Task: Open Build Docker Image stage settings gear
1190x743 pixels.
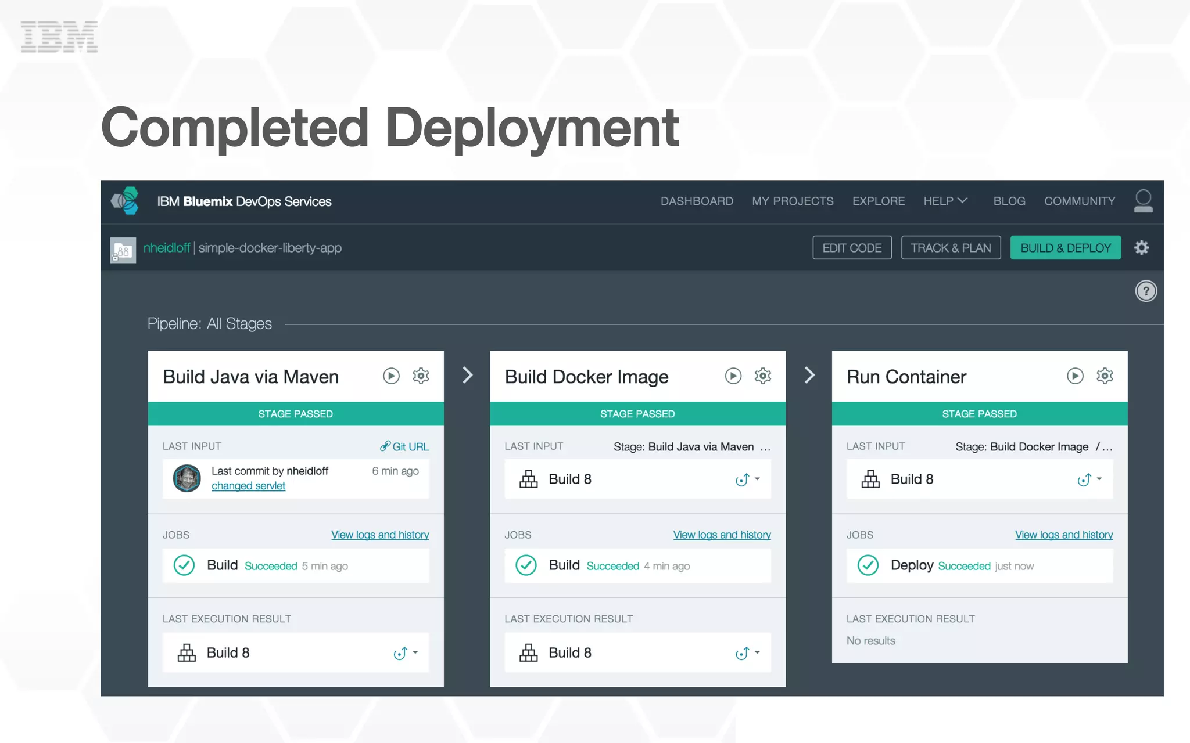Action: tap(762, 376)
